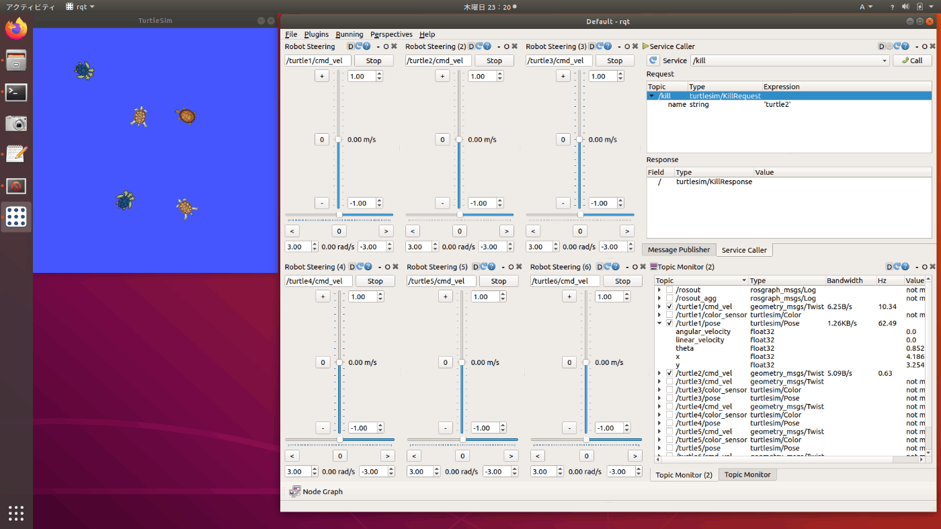Check the /rosout_agg topic checkbox
Screen dimensions: 941x529
[669, 298]
